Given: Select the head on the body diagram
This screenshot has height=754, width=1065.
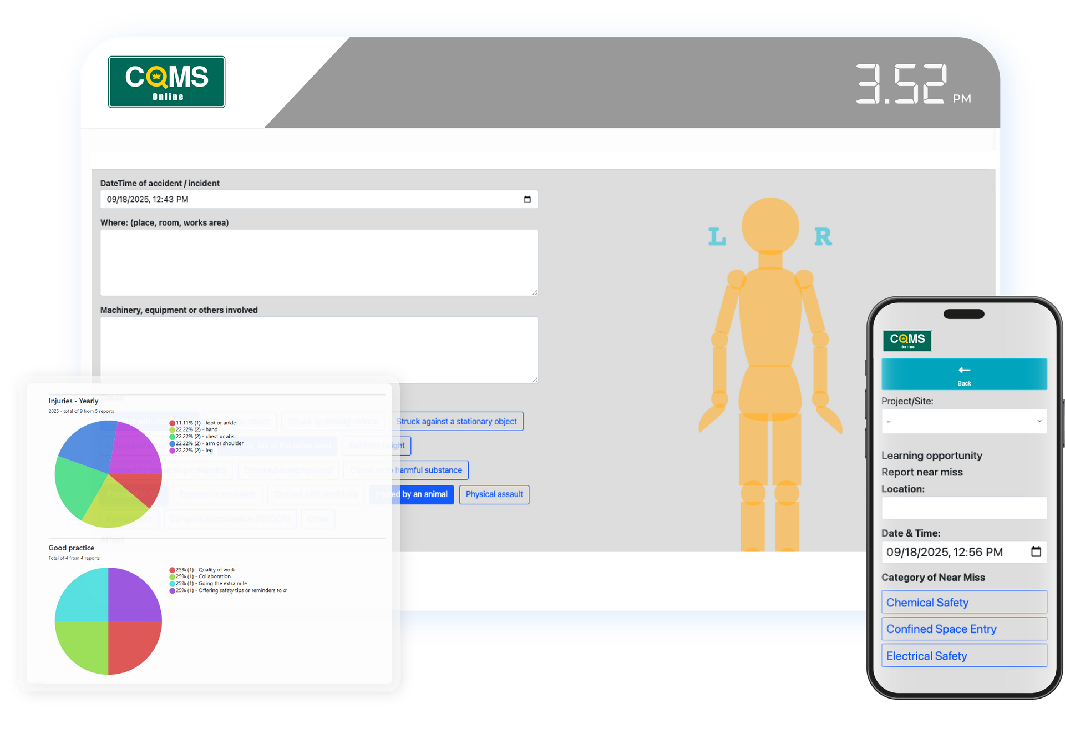Looking at the screenshot, I should click(x=770, y=226).
